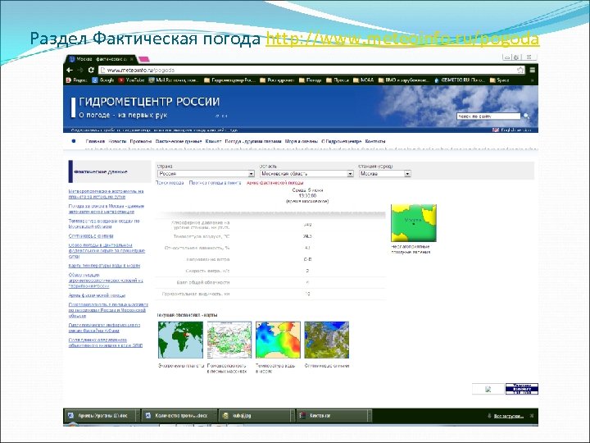This screenshot has width=590, height=443.
Task: Expand the second .docx download arrow
Action: (215, 415)
